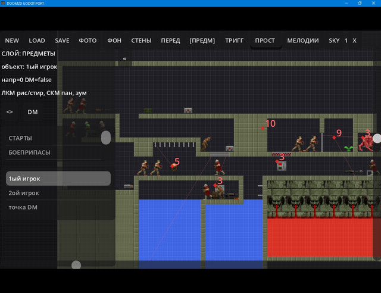The image size is (381, 293).
Task: Switch to the СТЕНЫ layer
Action: [141, 40]
